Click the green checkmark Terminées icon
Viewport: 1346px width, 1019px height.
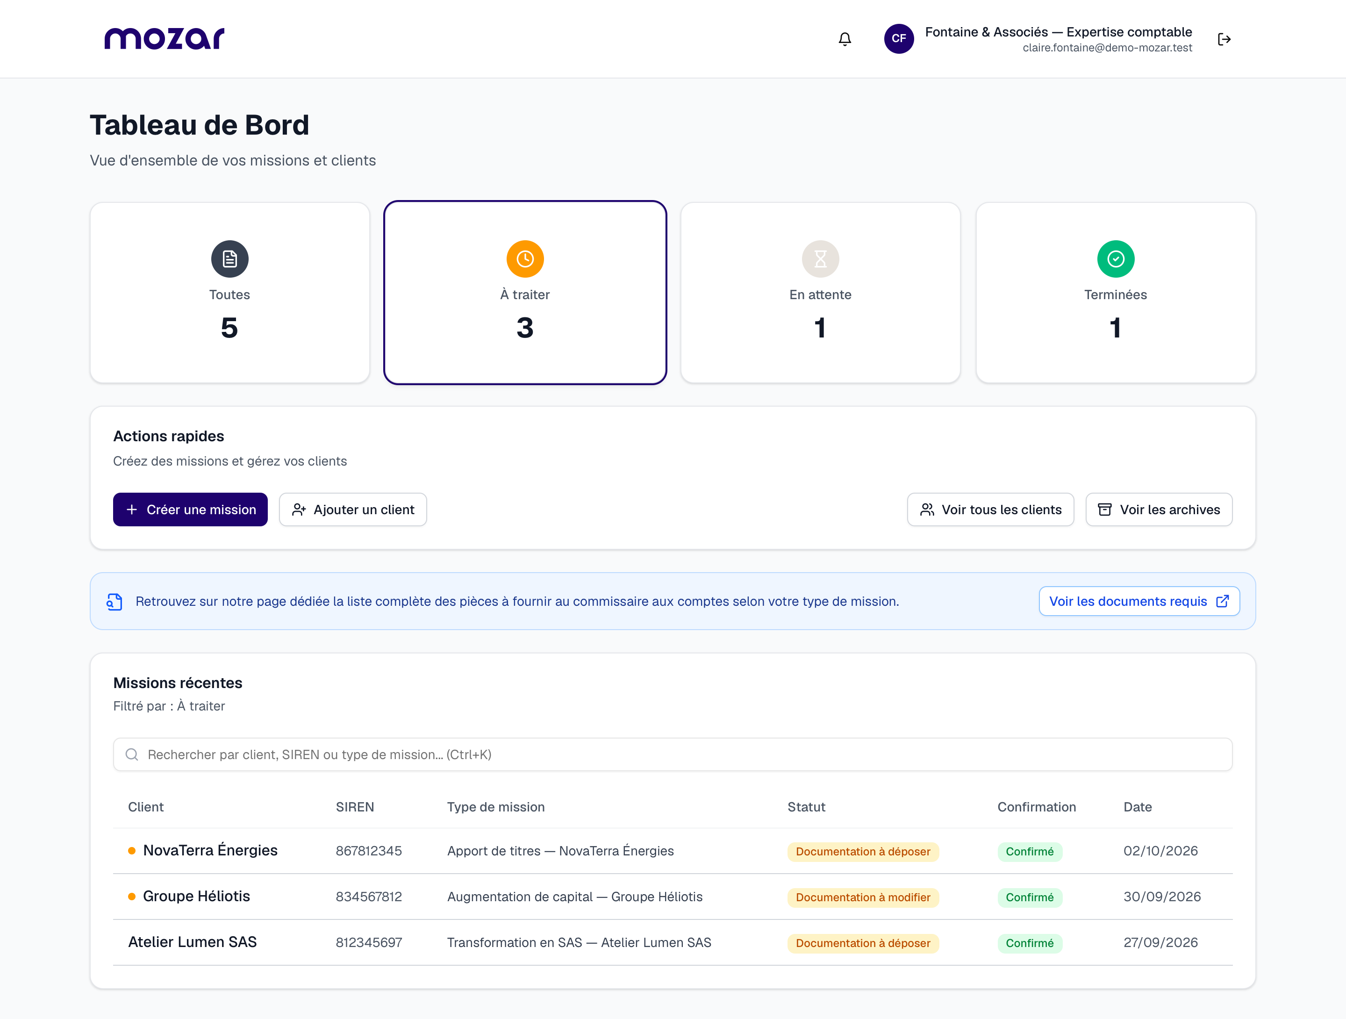1116,258
